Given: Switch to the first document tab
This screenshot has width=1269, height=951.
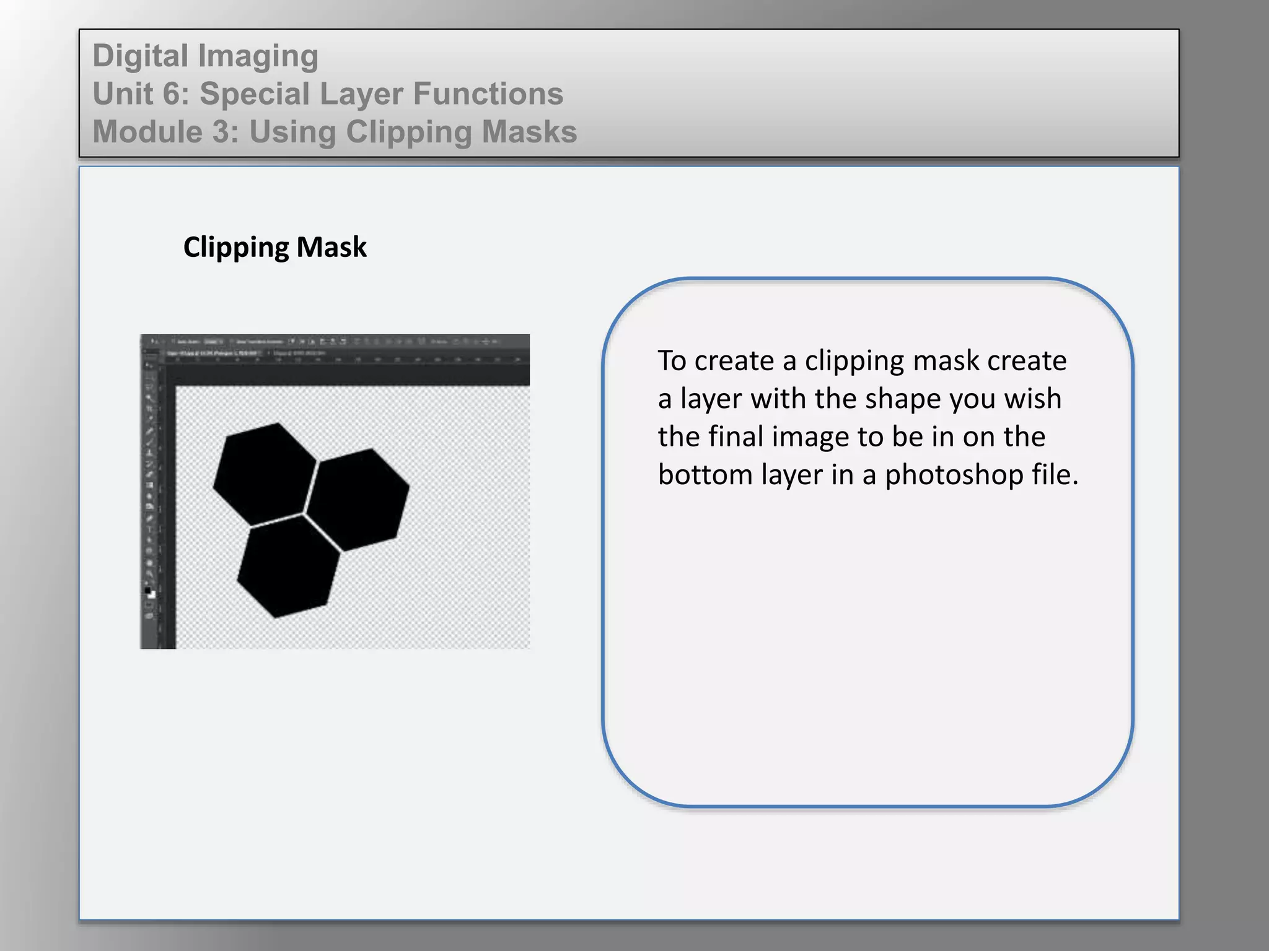Looking at the screenshot, I should tap(211, 353).
